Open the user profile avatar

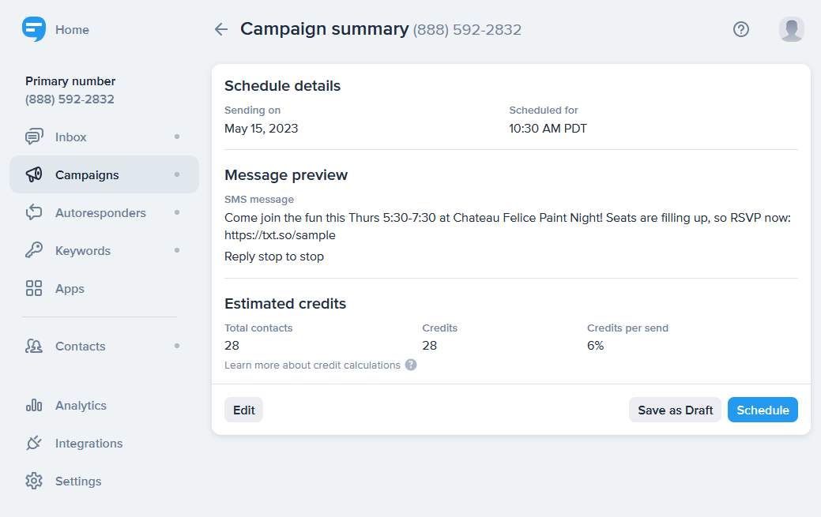[791, 29]
